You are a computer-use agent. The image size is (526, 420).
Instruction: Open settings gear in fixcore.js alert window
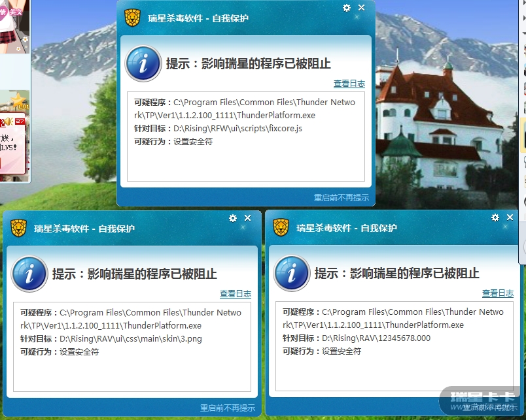tap(347, 8)
